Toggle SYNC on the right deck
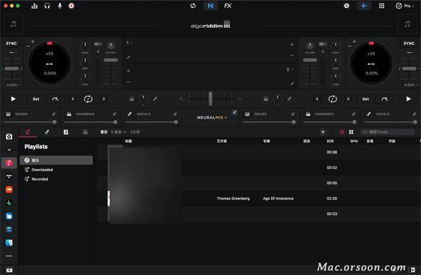This screenshot has height=275, width=421. tap(409, 43)
